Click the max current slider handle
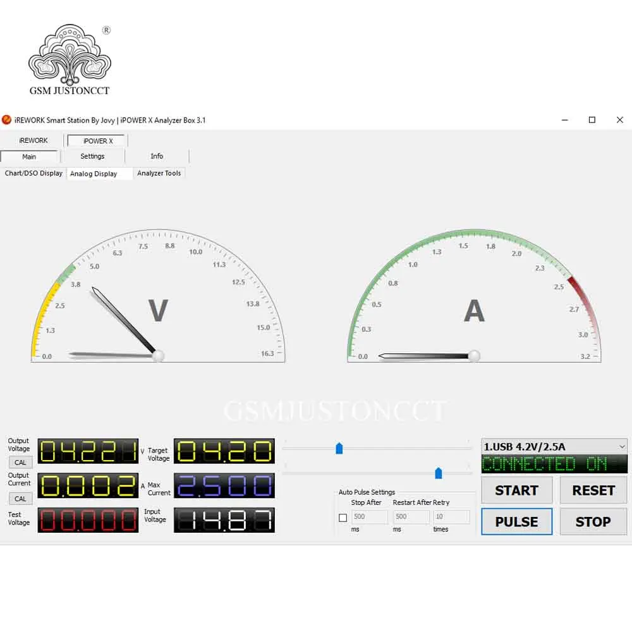This screenshot has width=632, height=632. click(x=439, y=473)
